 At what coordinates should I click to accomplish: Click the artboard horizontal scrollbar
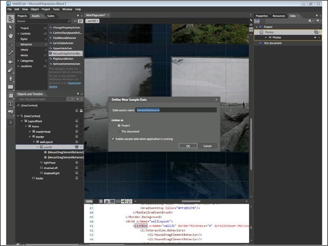pos(191,201)
